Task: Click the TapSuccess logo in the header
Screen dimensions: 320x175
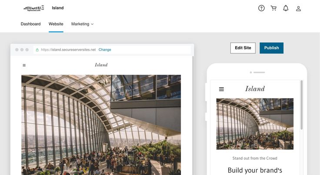Action: point(34,8)
